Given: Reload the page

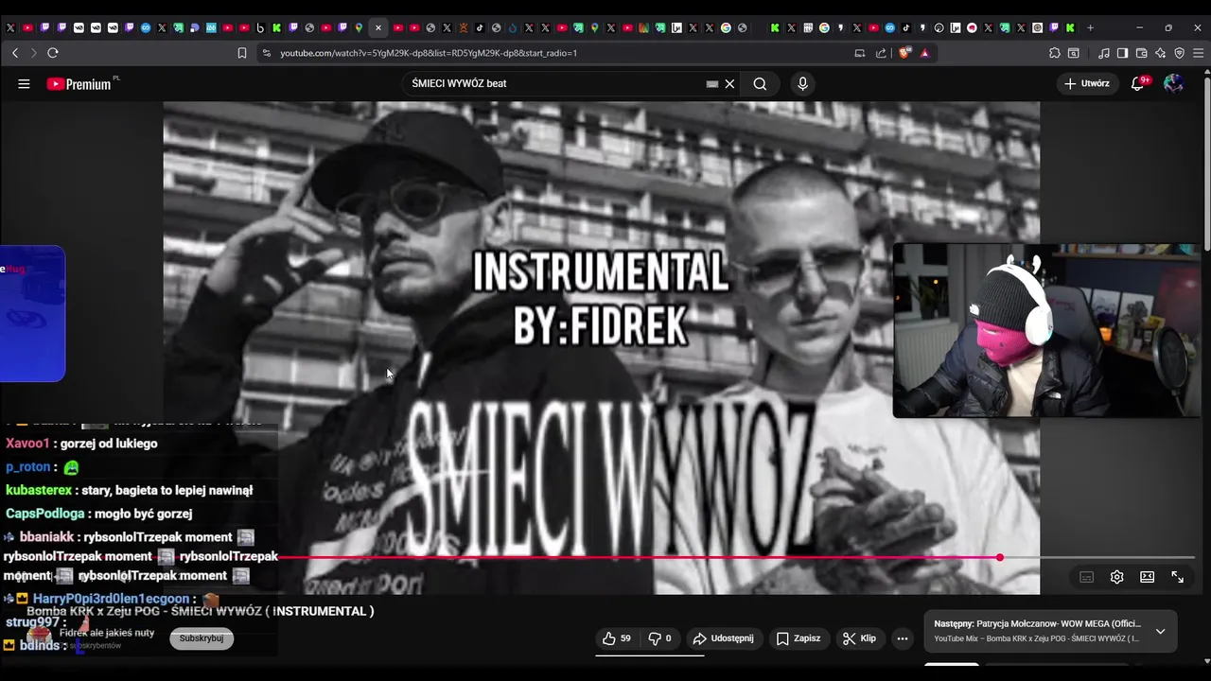Looking at the screenshot, I should 53,53.
